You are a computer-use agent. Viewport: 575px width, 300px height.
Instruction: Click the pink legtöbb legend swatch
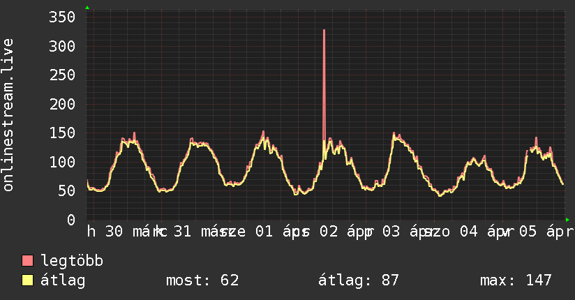click(27, 260)
